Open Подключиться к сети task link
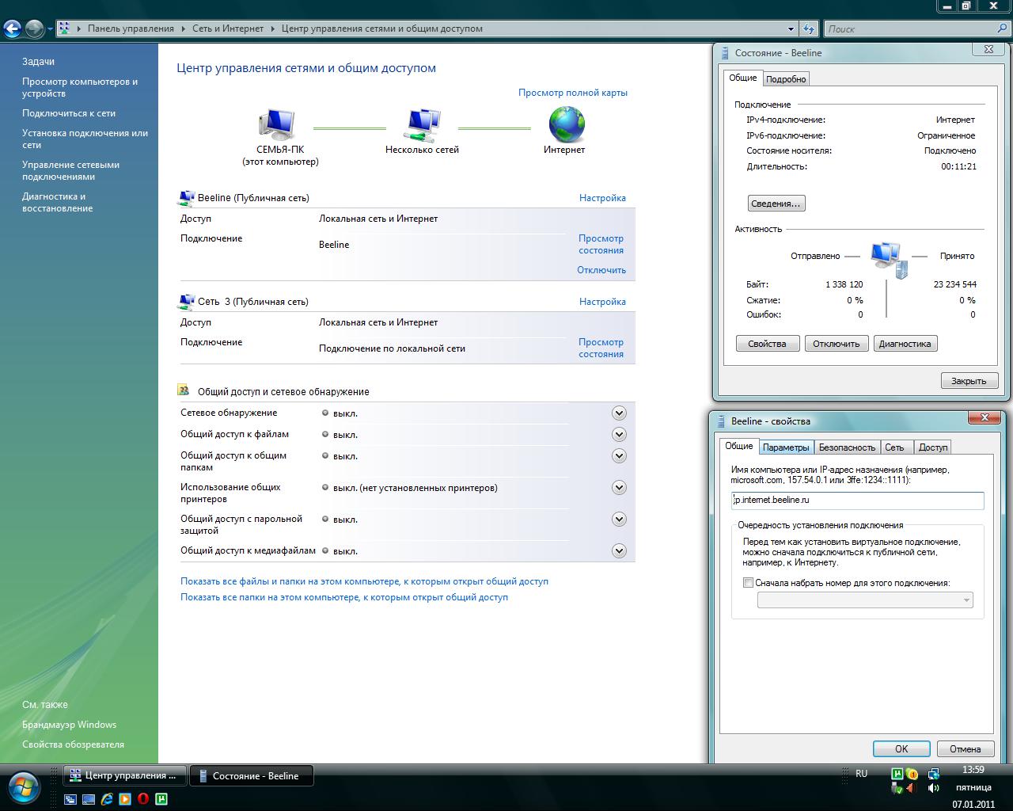 tap(69, 113)
